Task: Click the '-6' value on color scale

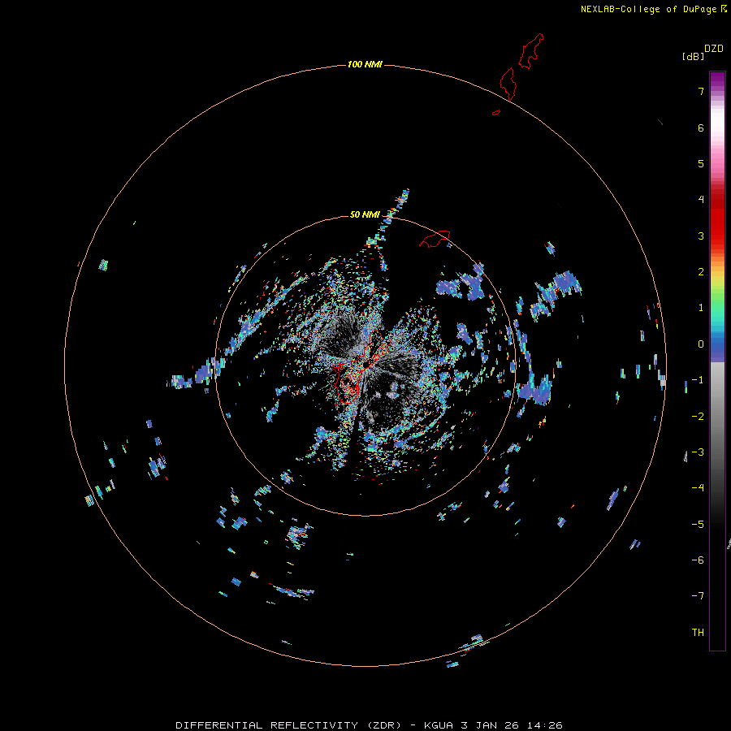Action: (x=698, y=560)
